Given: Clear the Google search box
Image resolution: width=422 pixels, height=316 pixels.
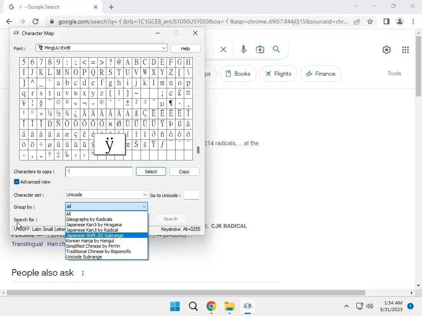Looking at the screenshot, I should [x=223, y=49].
